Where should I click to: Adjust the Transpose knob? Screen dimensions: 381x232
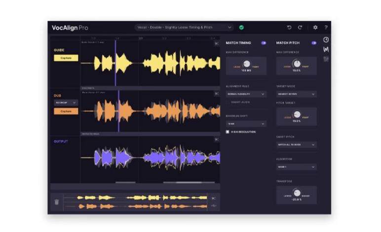click(297, 193)
